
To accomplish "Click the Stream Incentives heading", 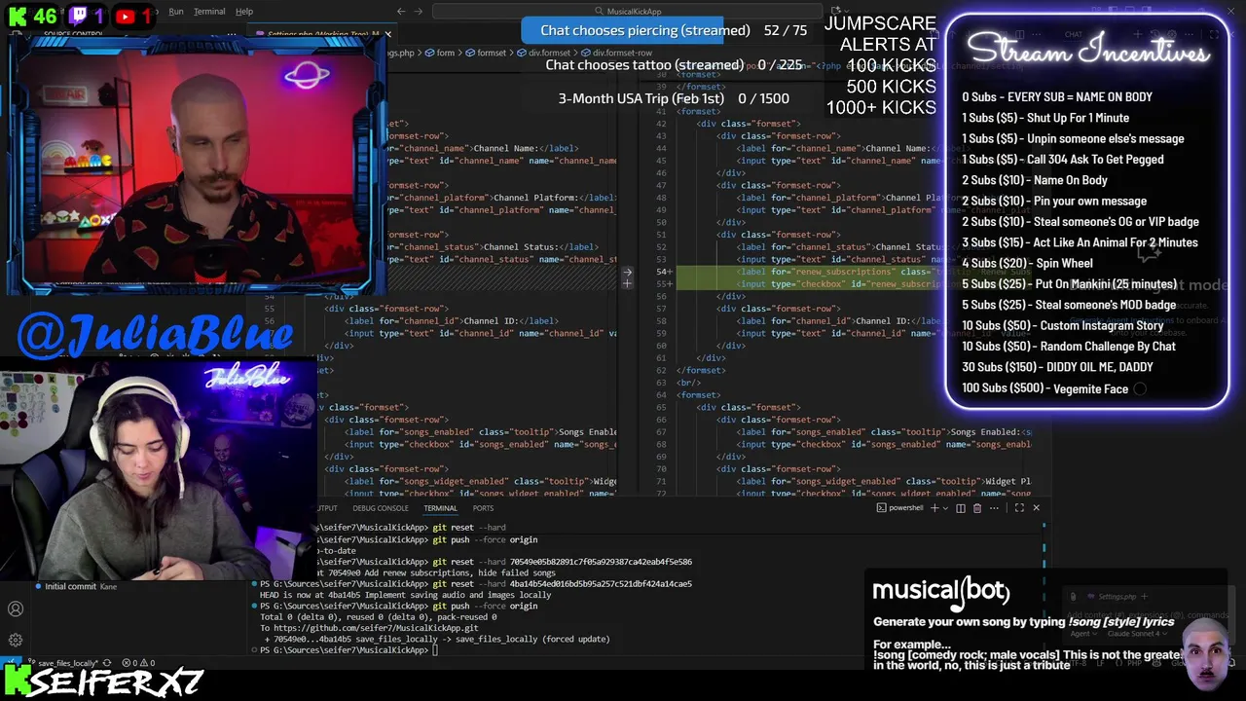I will tap(1087, 51).
